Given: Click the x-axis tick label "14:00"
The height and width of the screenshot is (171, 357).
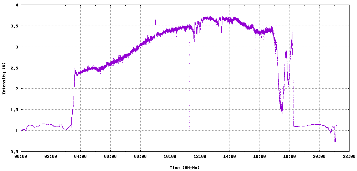Looking at the screenshot, I should (x=230, y=156).
